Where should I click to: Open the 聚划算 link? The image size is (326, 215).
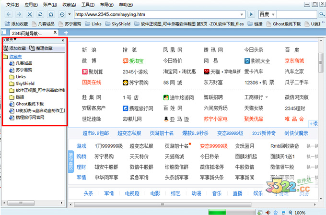[93, 72]
